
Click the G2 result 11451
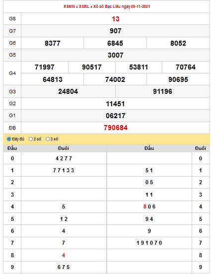[115, 104]
